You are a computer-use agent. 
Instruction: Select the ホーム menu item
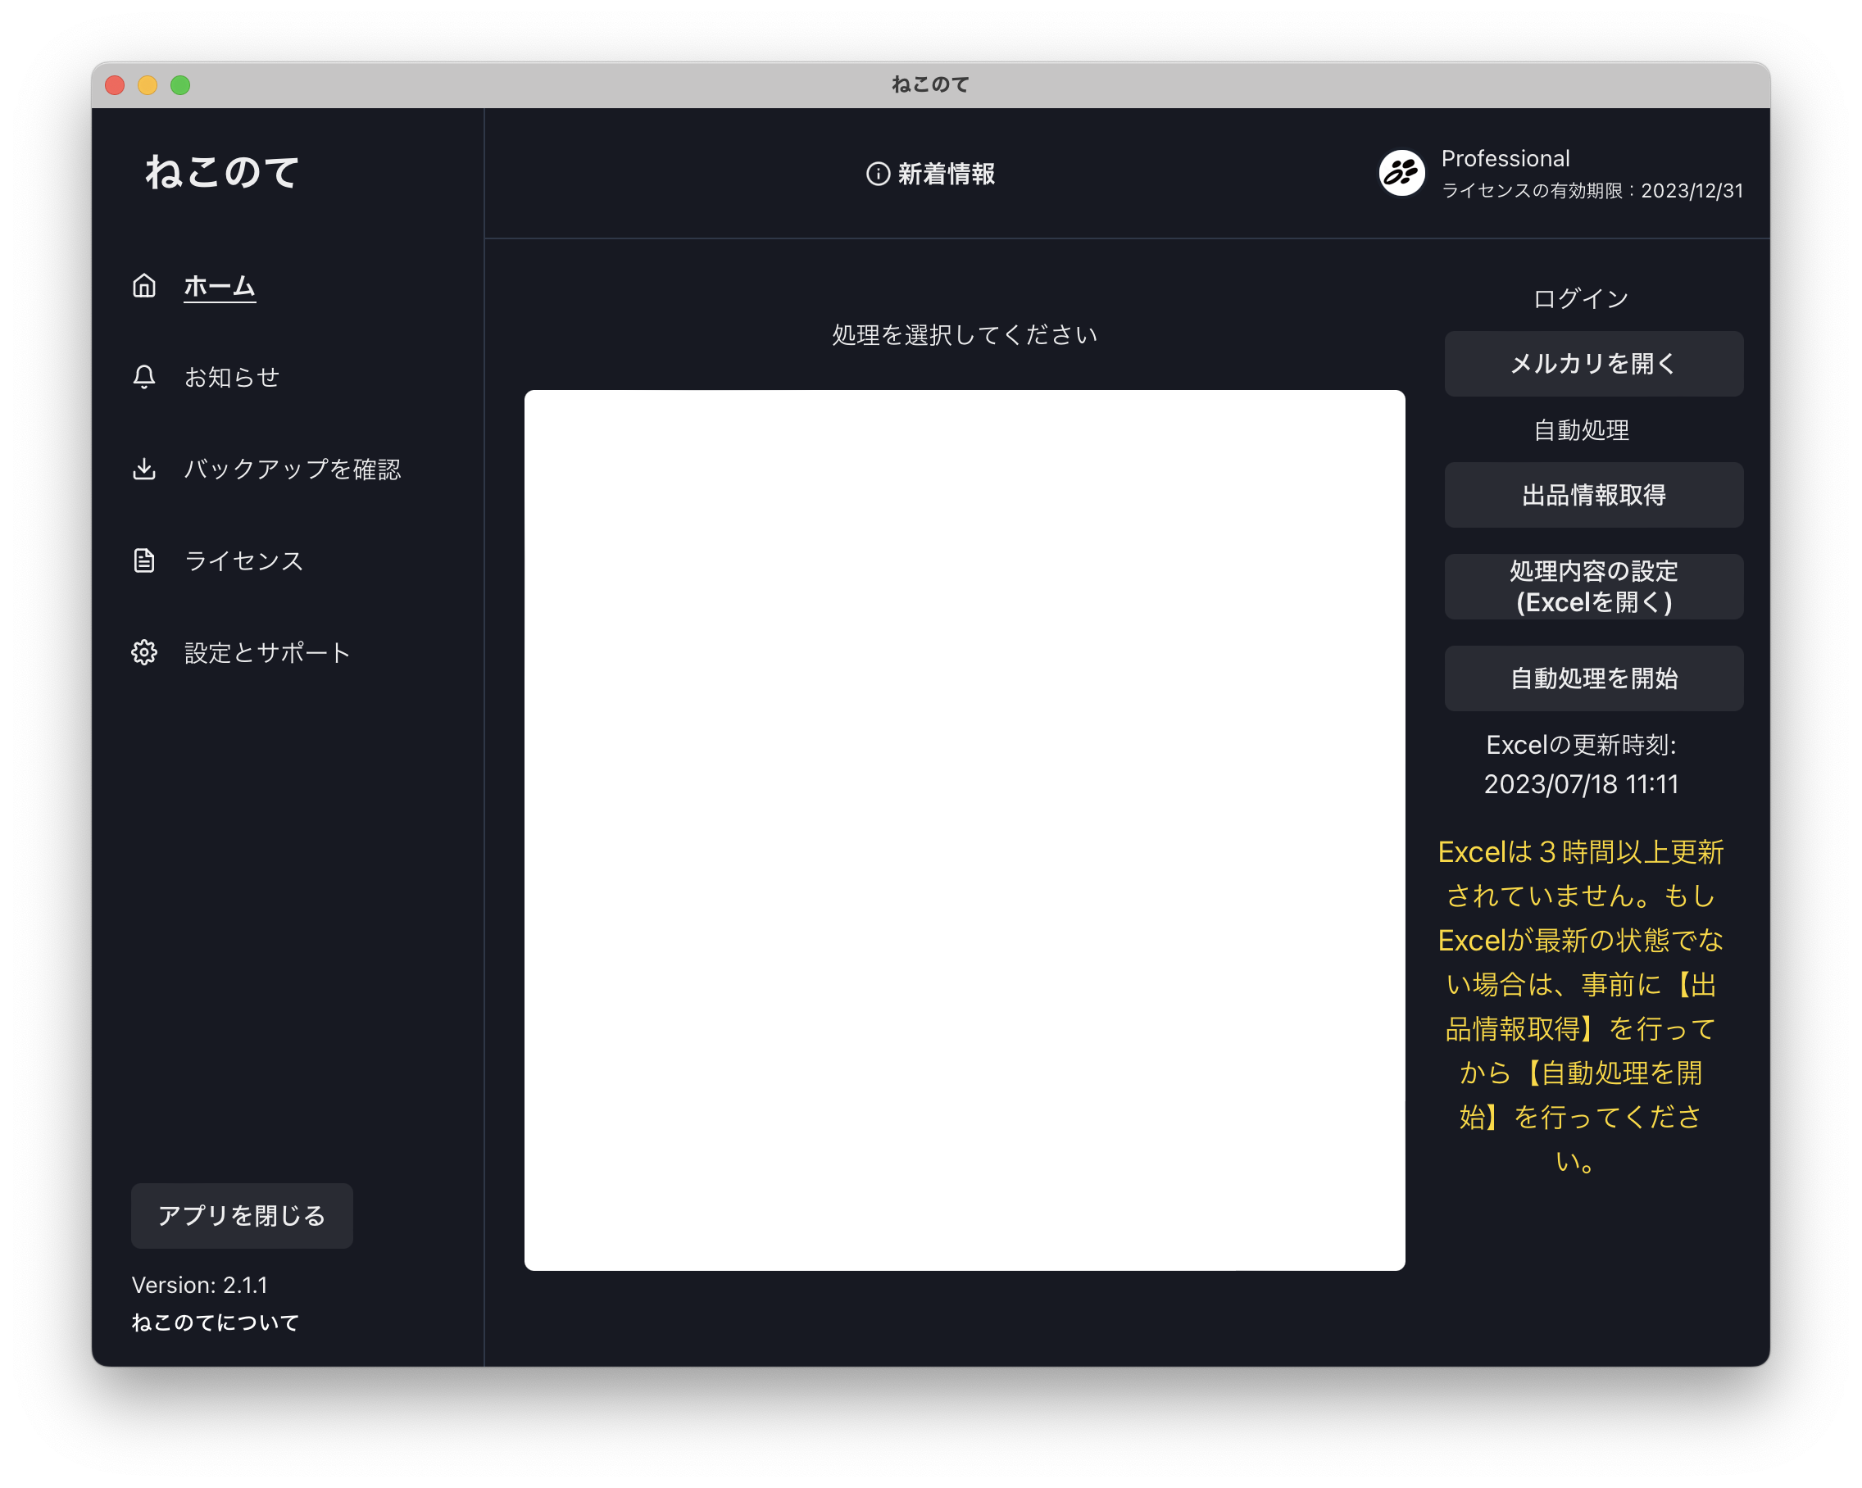(x=220, y=286)
